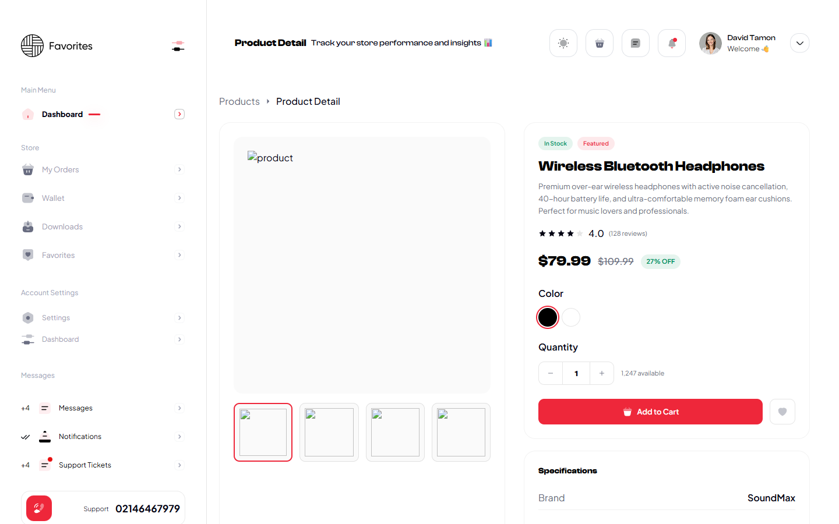Open the theme switcher sun icon

563,43
